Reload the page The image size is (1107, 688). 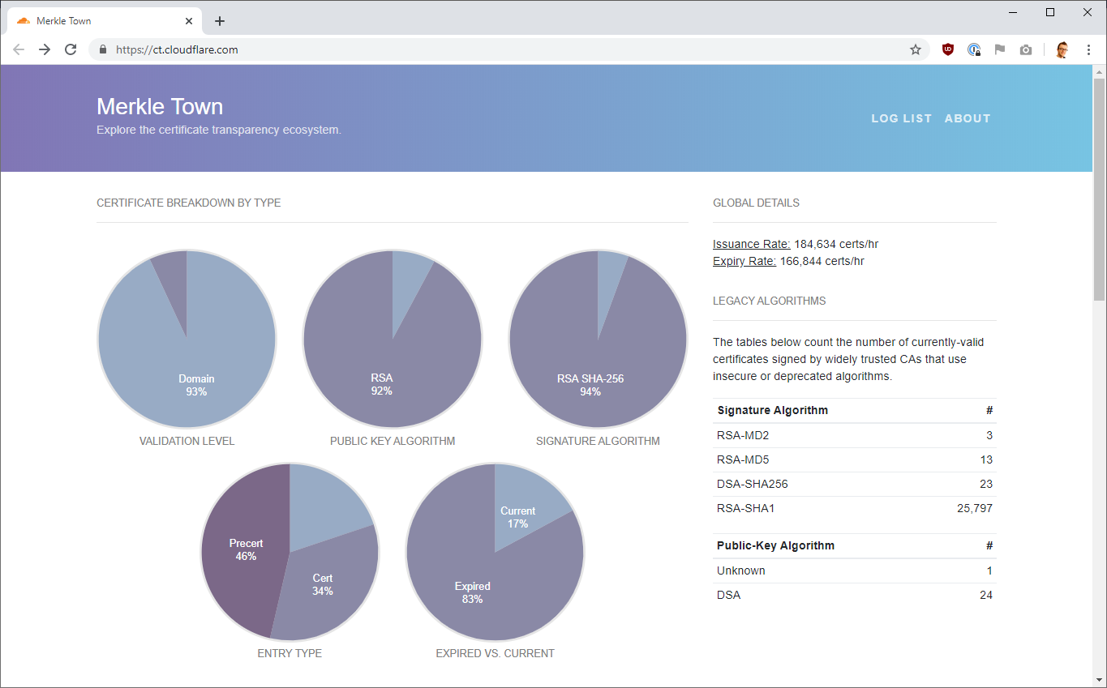click(x=71, y=49)
